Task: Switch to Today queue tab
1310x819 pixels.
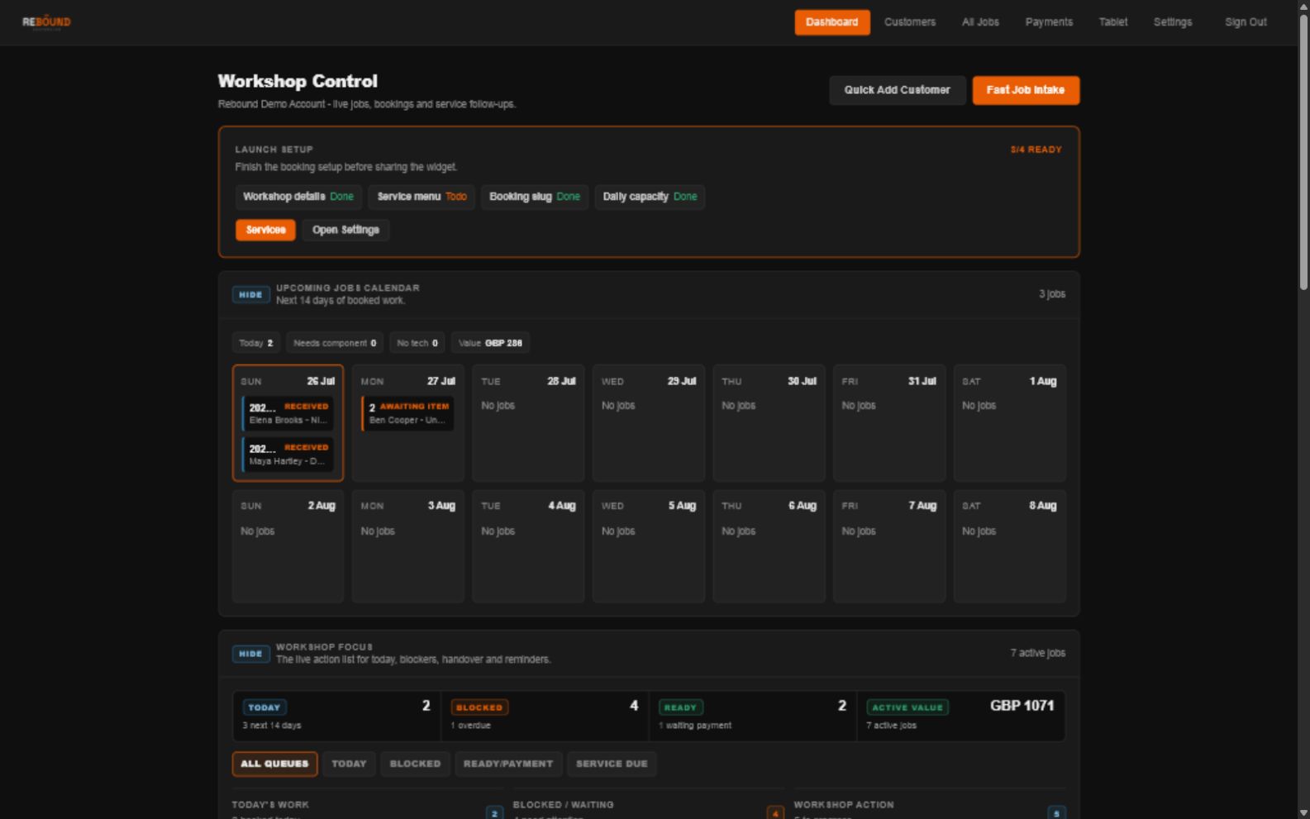Action: pos(349,764)
